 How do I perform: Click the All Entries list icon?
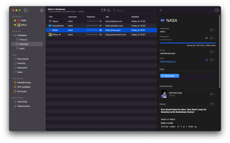(x=15, y=102)
